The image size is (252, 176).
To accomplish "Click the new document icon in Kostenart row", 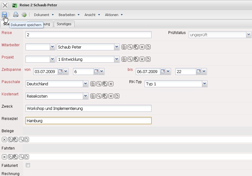I will 117,96.
